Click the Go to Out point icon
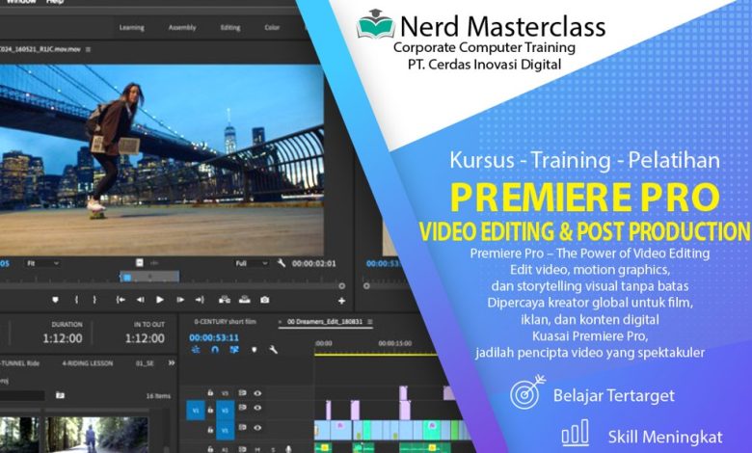 pos(201,300)
